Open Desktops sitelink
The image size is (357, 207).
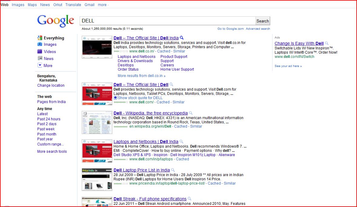126,65
